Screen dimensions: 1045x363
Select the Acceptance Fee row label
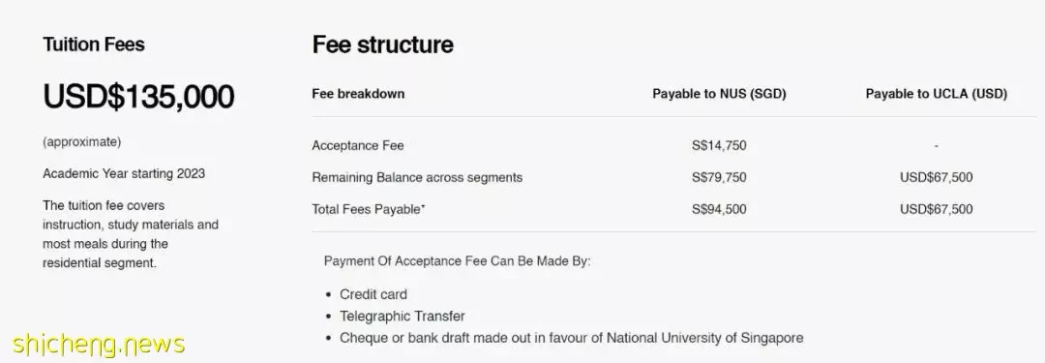(x=358, y=145)
